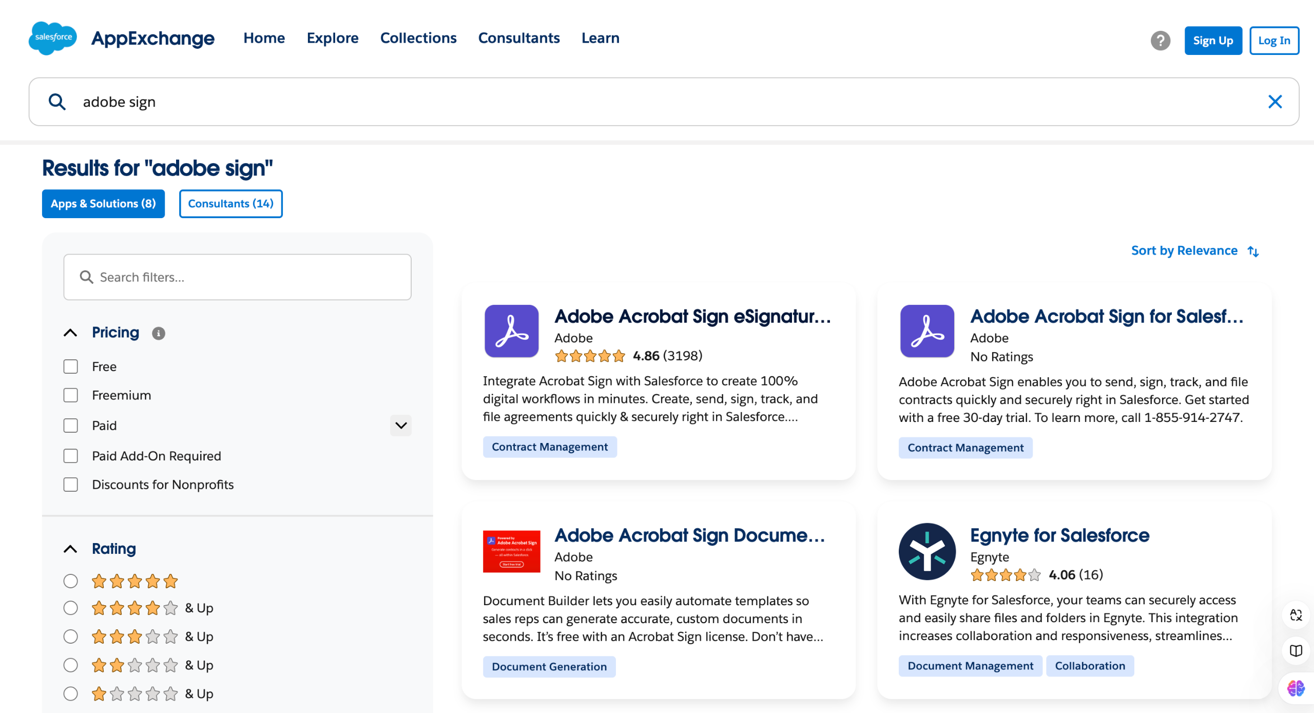Collapse the Rating filter section
The image size is (1314, 713).
70,549
